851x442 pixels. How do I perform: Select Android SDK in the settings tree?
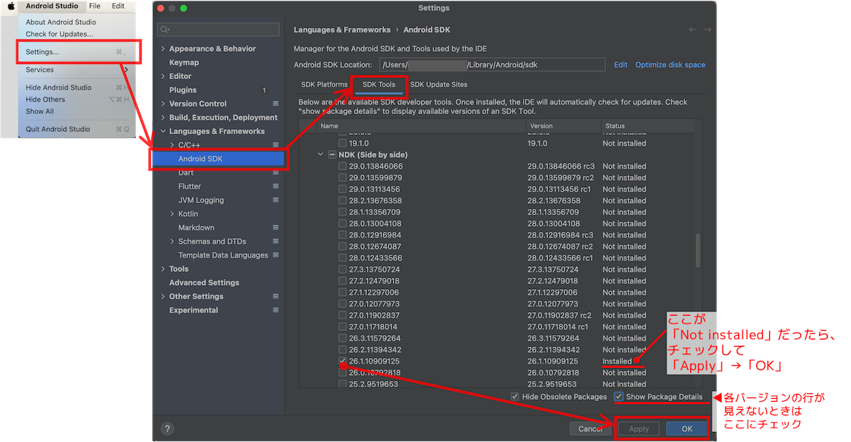(218, 159)
